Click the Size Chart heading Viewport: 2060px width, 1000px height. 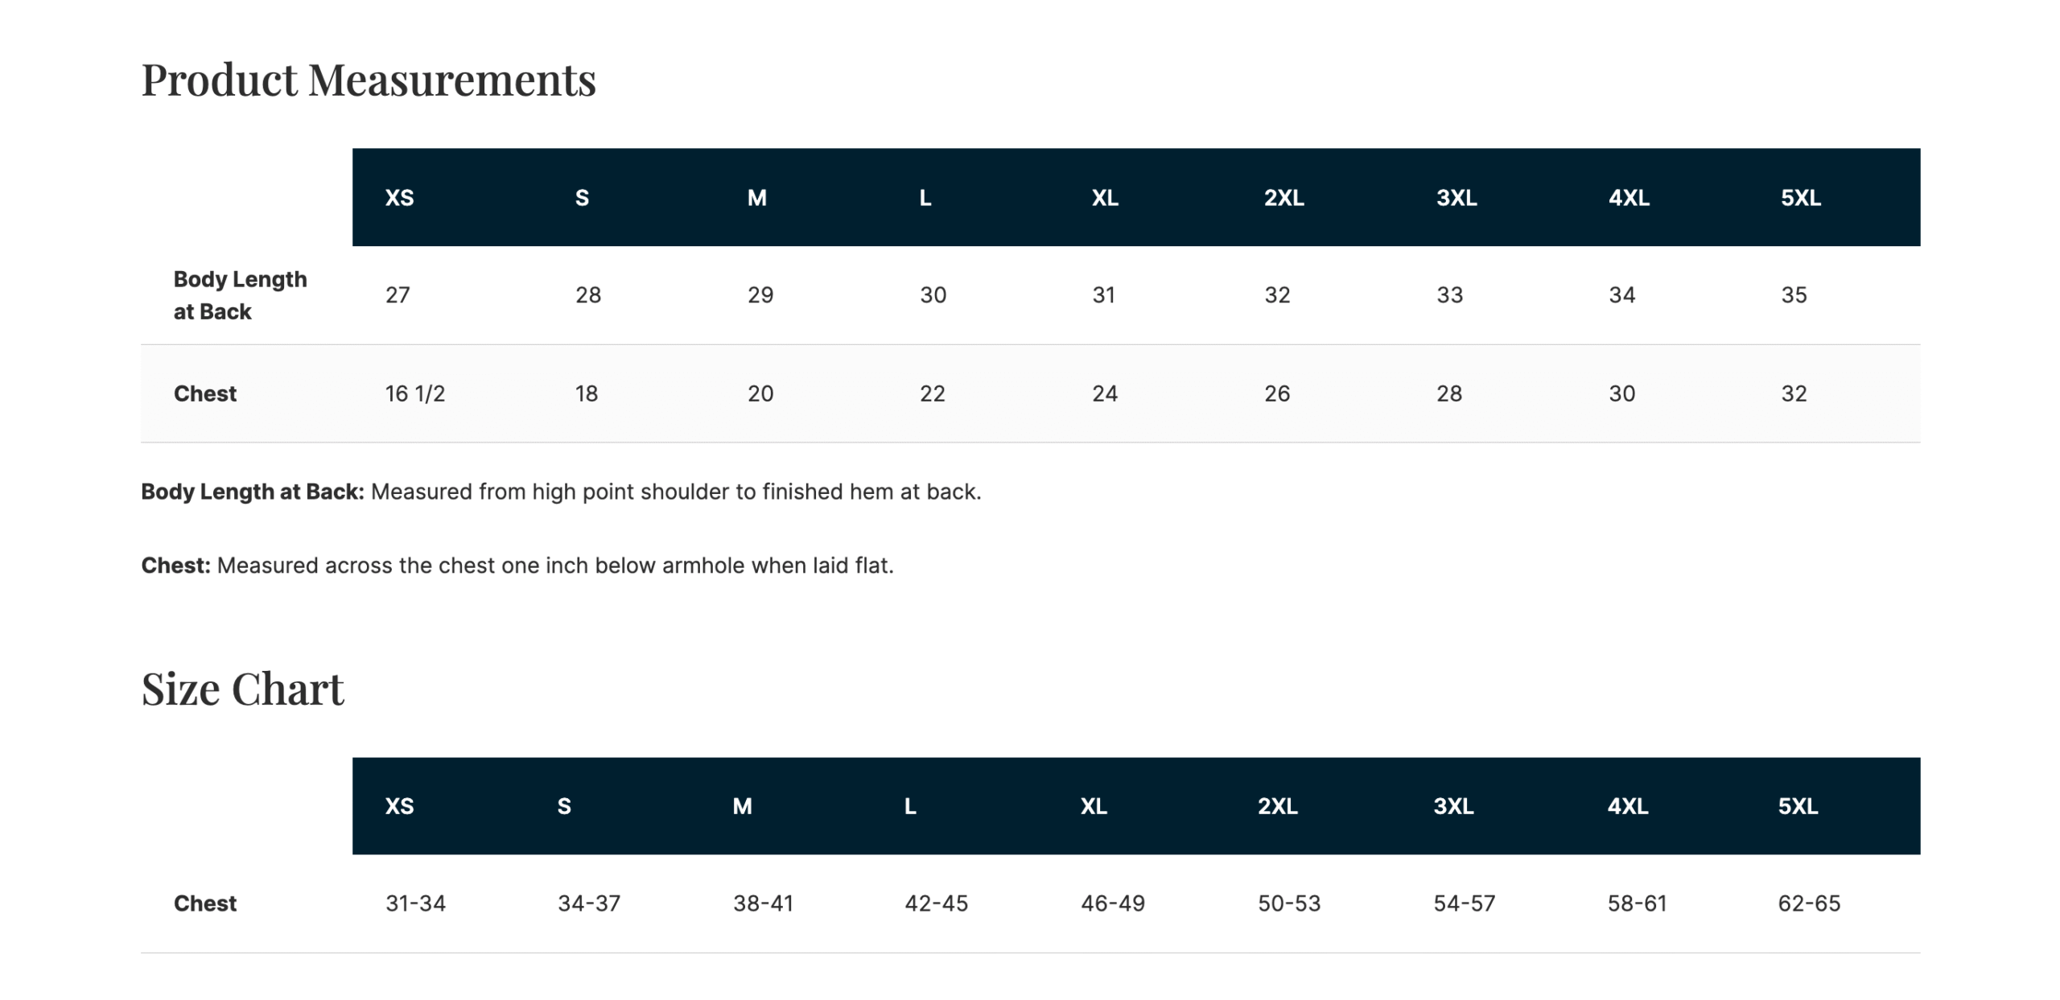pyautogui.click(x=242, y=689)
